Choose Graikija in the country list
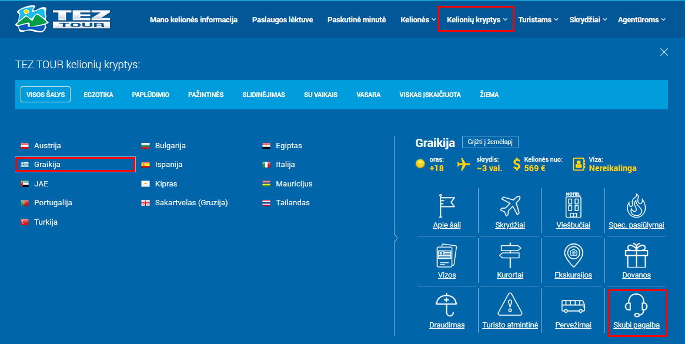The width and height of the screenshot is (685, 344). tap(75, 164)
